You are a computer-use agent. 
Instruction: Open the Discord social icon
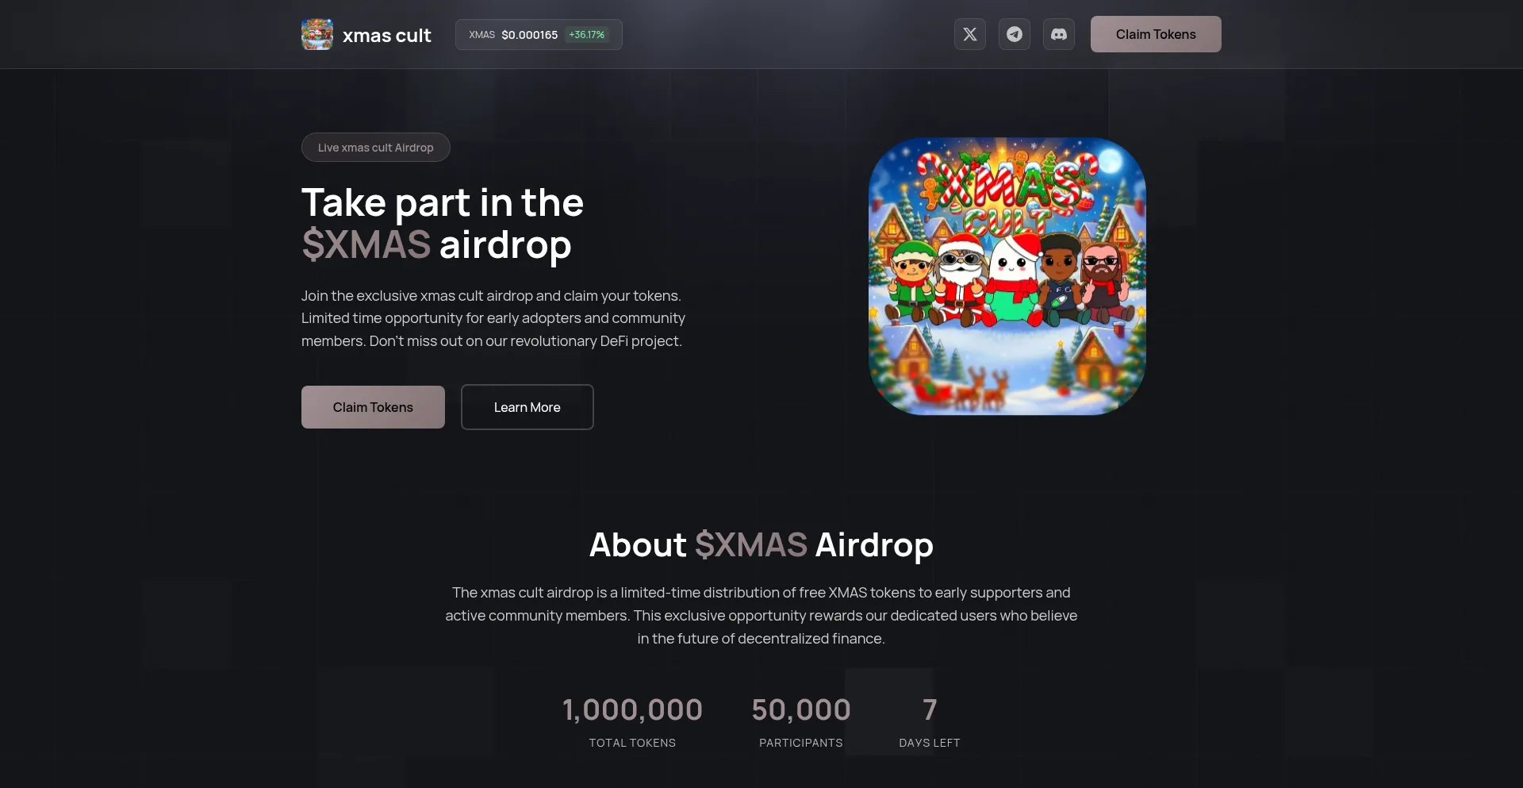click(1058, 34)
